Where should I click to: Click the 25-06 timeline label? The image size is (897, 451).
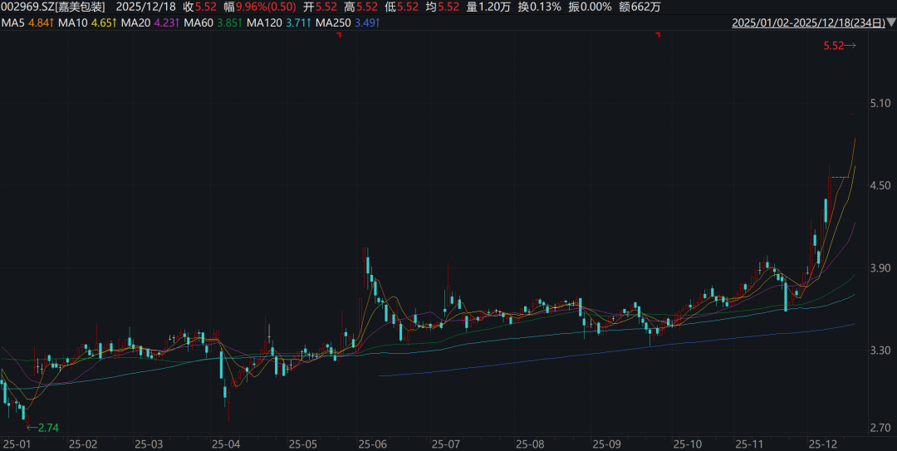pos(370,444)
